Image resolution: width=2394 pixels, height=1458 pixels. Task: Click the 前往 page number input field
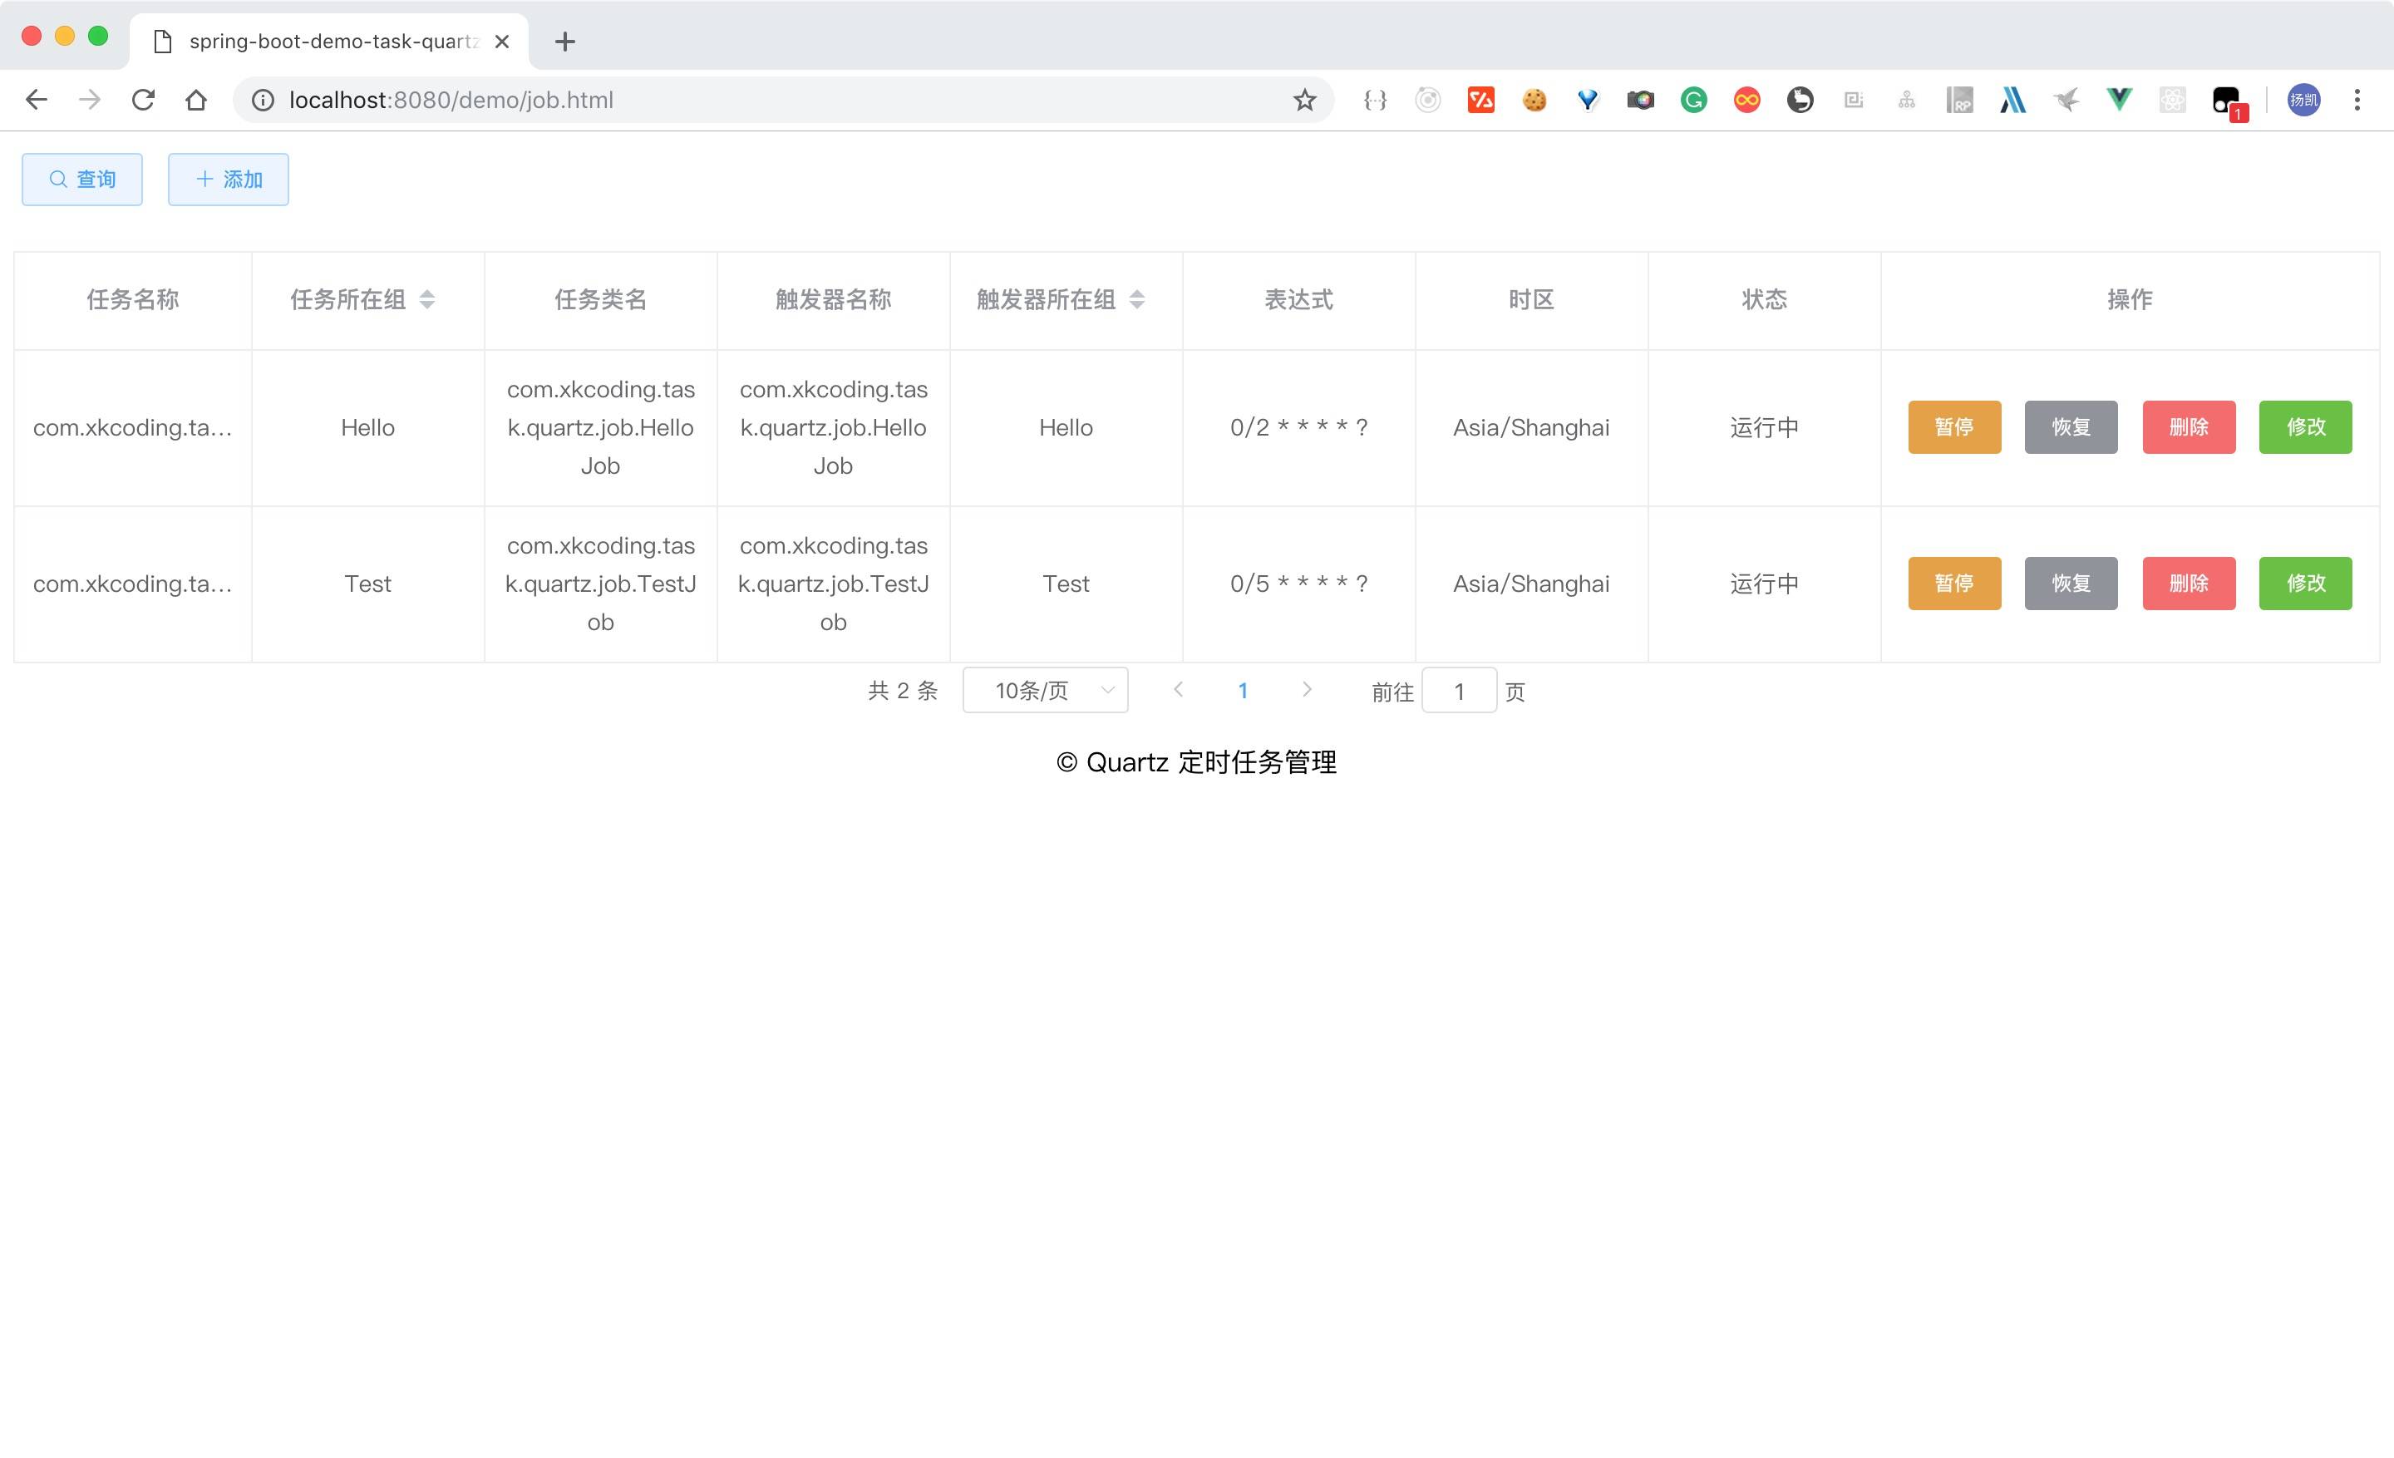tap(1458, 692)
